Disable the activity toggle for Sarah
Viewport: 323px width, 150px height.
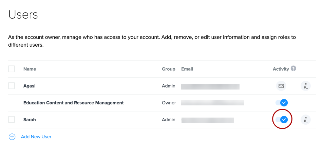[x=282, y=120]
